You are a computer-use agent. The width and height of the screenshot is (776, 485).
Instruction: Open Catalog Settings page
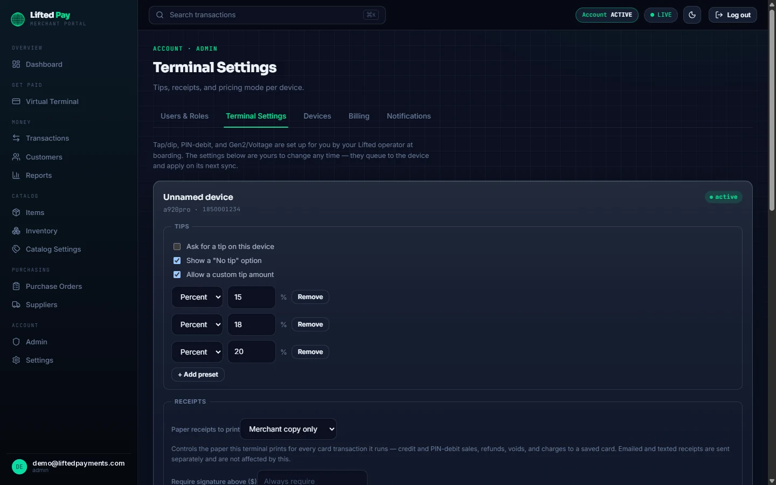click(53, 249)
